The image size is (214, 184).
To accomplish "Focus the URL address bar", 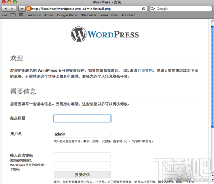I will 86,9.
